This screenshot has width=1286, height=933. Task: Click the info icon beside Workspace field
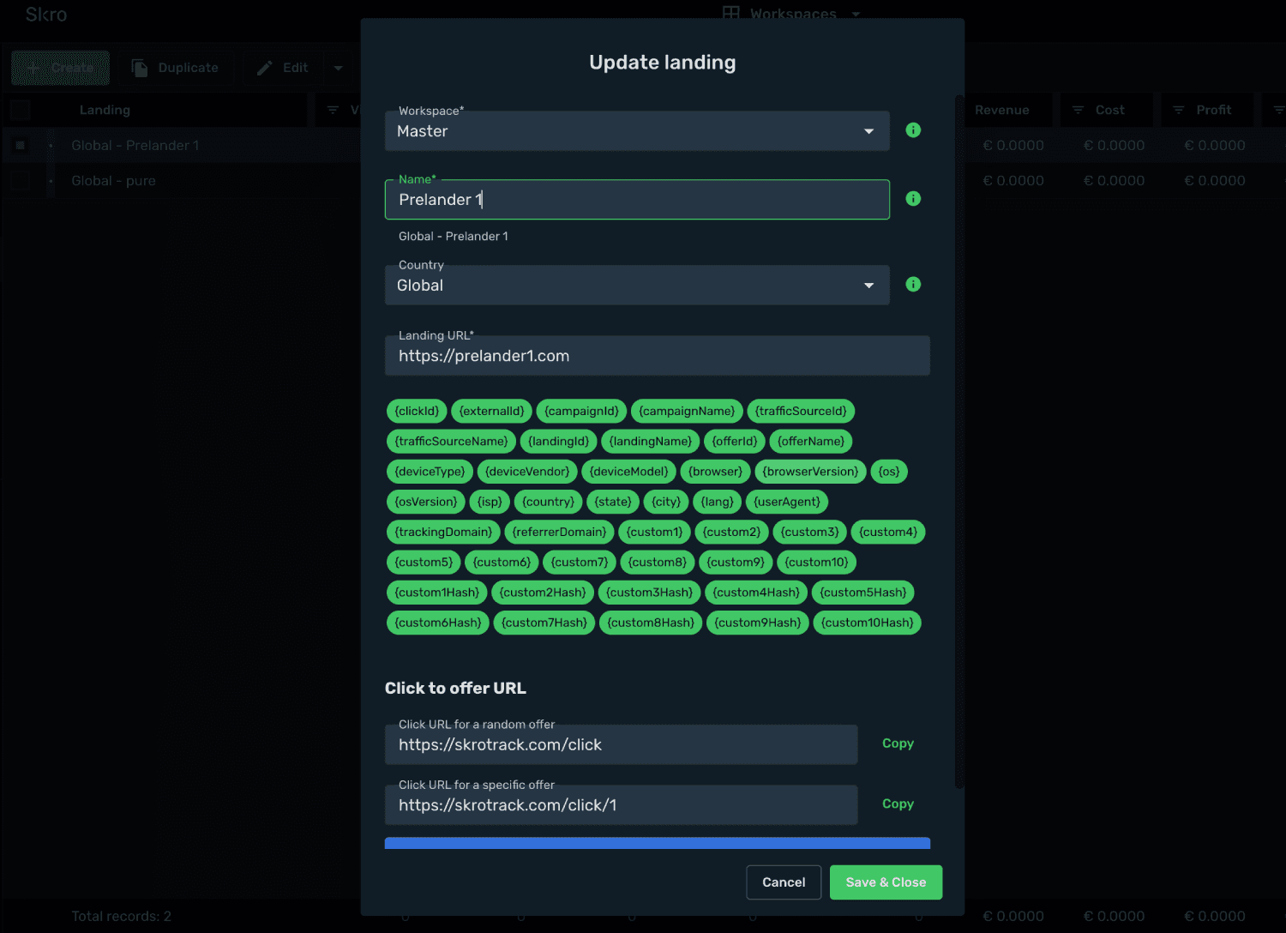point(913,130)
